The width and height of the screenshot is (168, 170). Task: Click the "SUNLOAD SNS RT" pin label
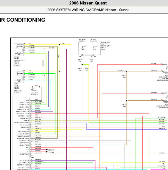23,169
